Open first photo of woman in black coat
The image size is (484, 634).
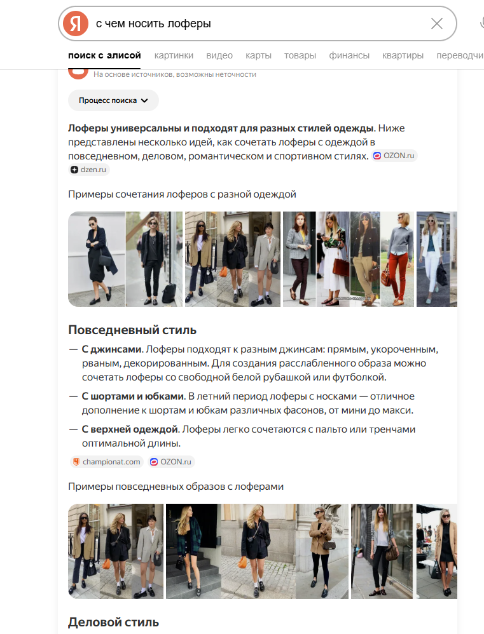tap(96, 259)
